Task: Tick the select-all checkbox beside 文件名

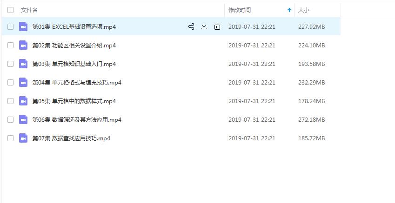Action: pos(10,10)
